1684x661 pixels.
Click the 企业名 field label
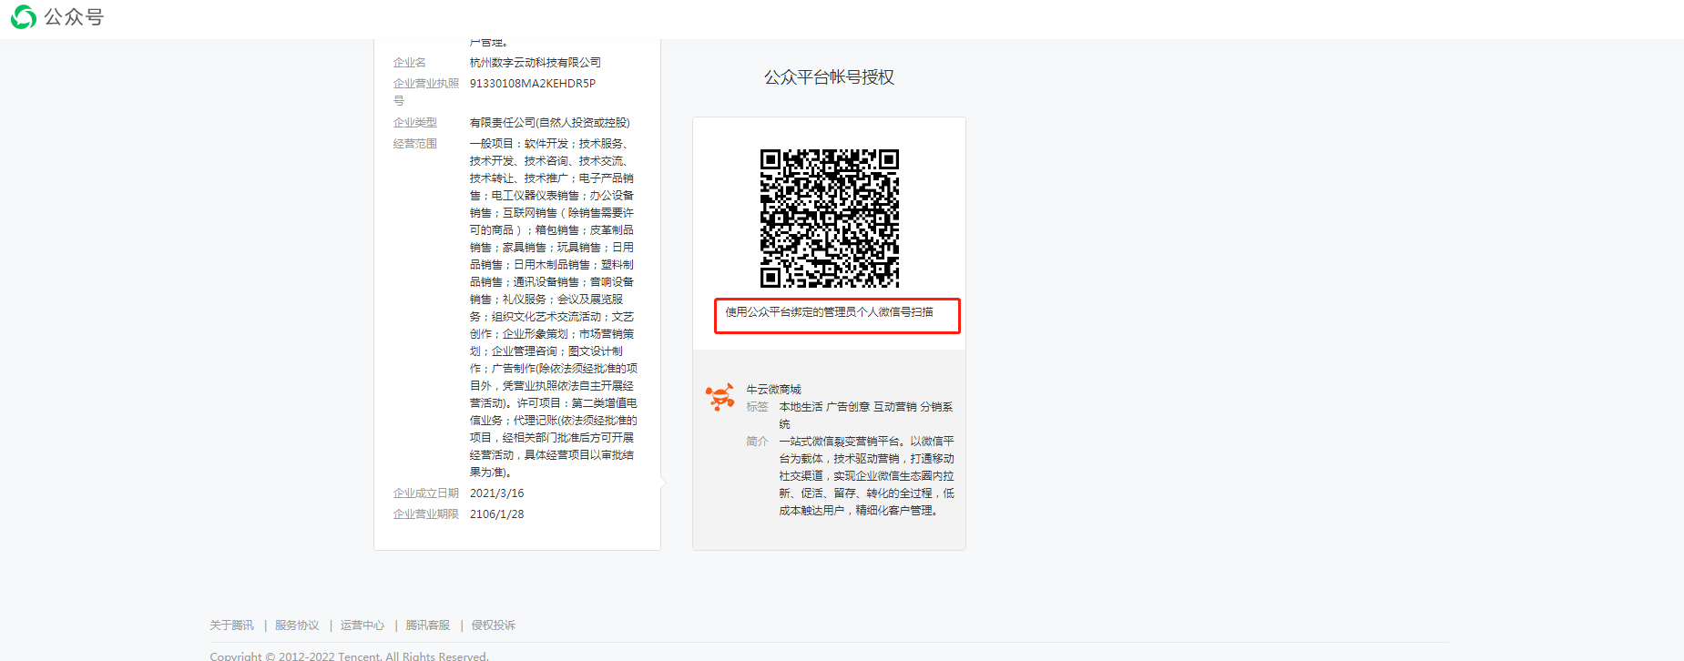[x=410, y=63]
